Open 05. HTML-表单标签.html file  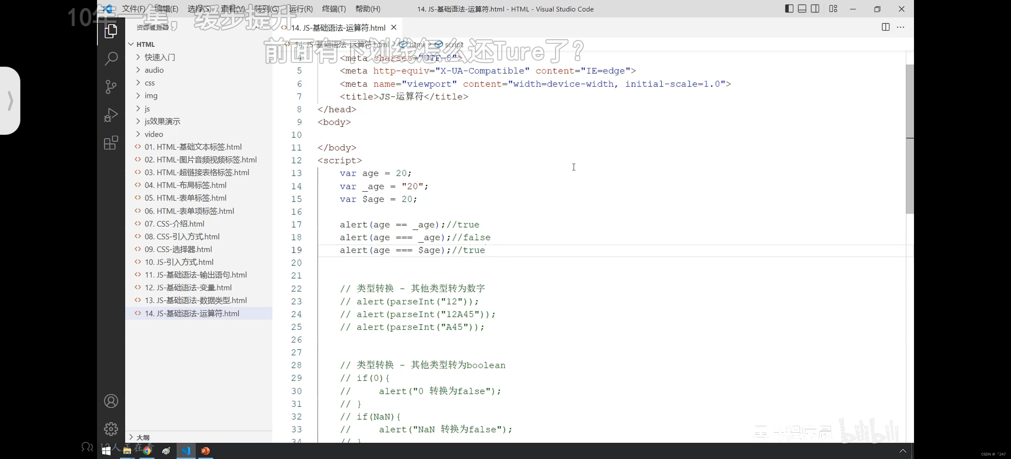click(199, 198)
